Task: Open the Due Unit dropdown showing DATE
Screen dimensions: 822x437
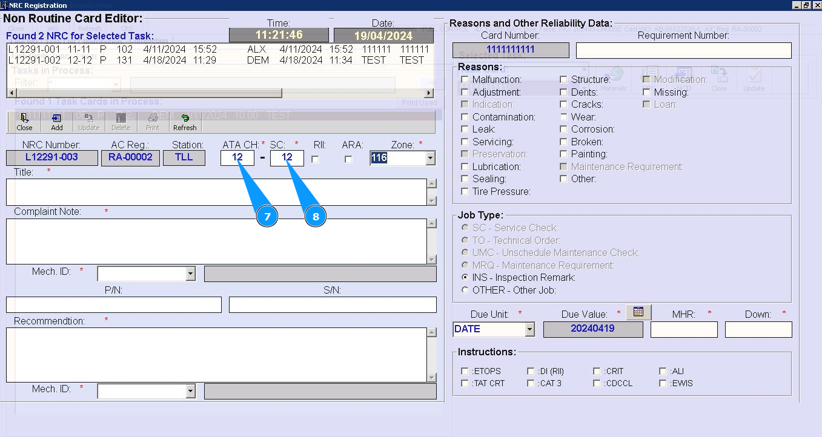Action: coord(530,329)
